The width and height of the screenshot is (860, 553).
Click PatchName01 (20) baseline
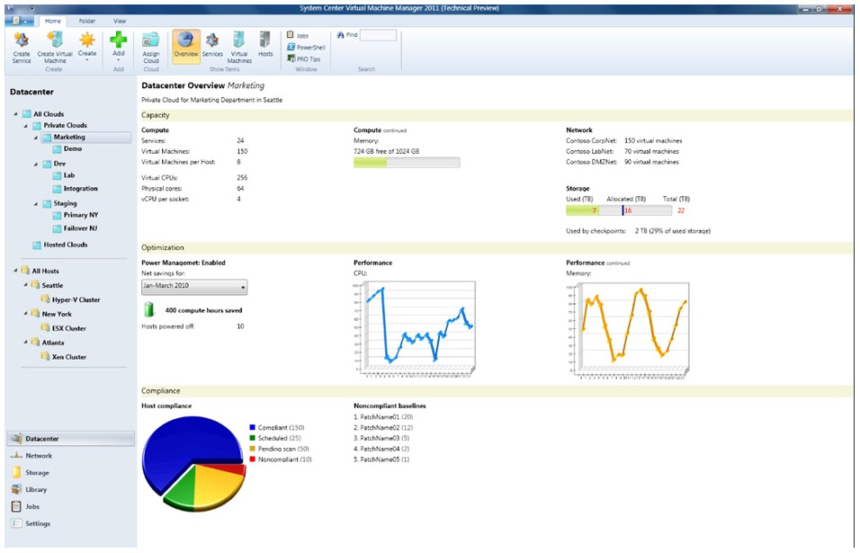coord(383,417)
